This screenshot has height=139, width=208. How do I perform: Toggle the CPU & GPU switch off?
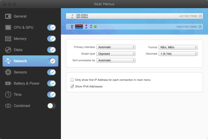pos(51,27)
